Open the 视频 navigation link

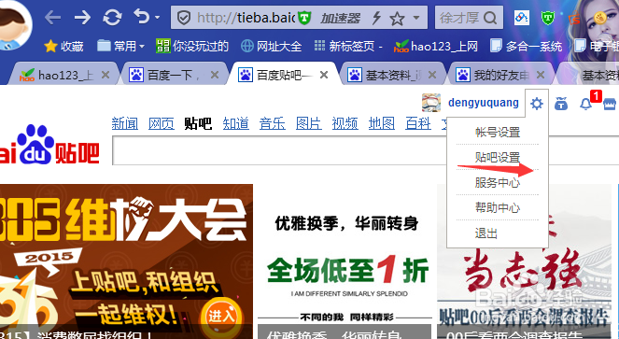click(345, 123)
